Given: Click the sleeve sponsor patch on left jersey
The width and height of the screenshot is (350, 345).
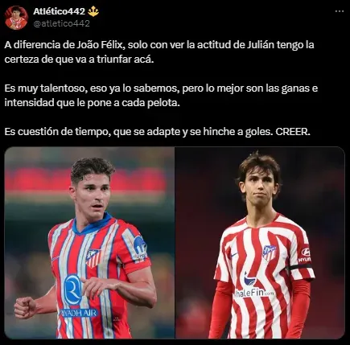Looking at the screenshot, I should (139, 248).
